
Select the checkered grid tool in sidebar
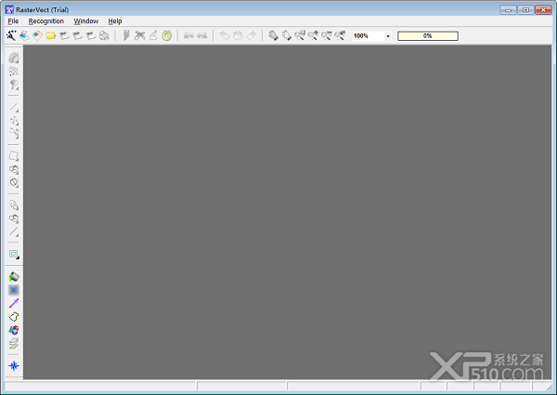(14, 72)
